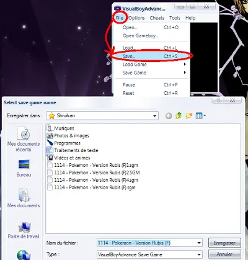The height and width of the screenshot is (260, 248).
Task: Open the File menu in VisualBoyAdvance
Action: point(120,18)
